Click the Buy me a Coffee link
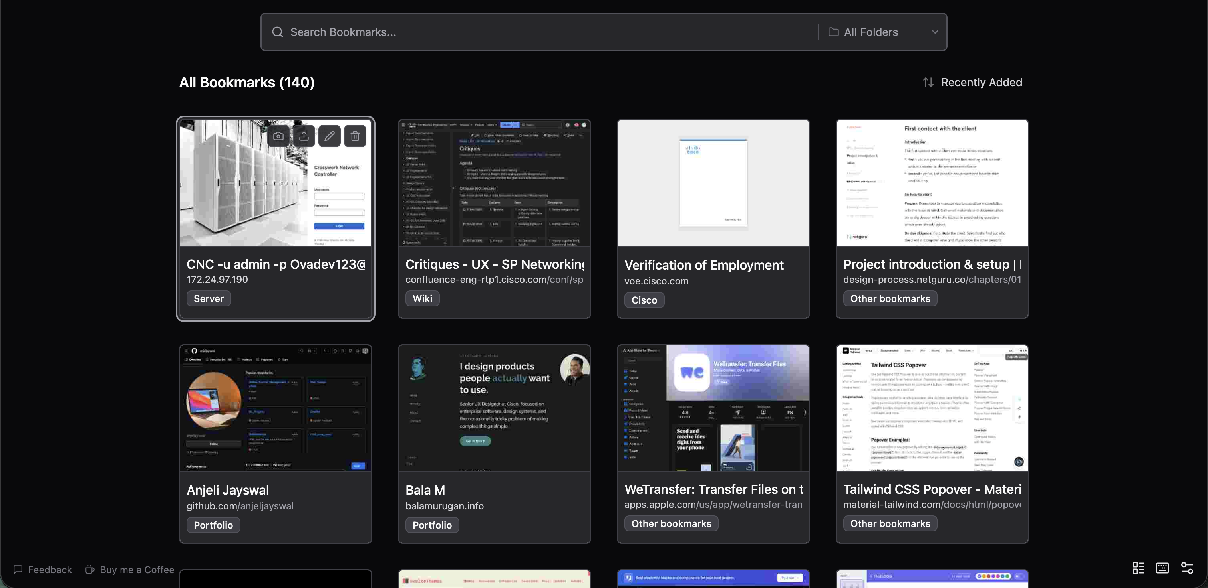 coord(129,570)
